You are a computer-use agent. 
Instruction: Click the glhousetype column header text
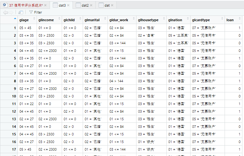point(148,20)
